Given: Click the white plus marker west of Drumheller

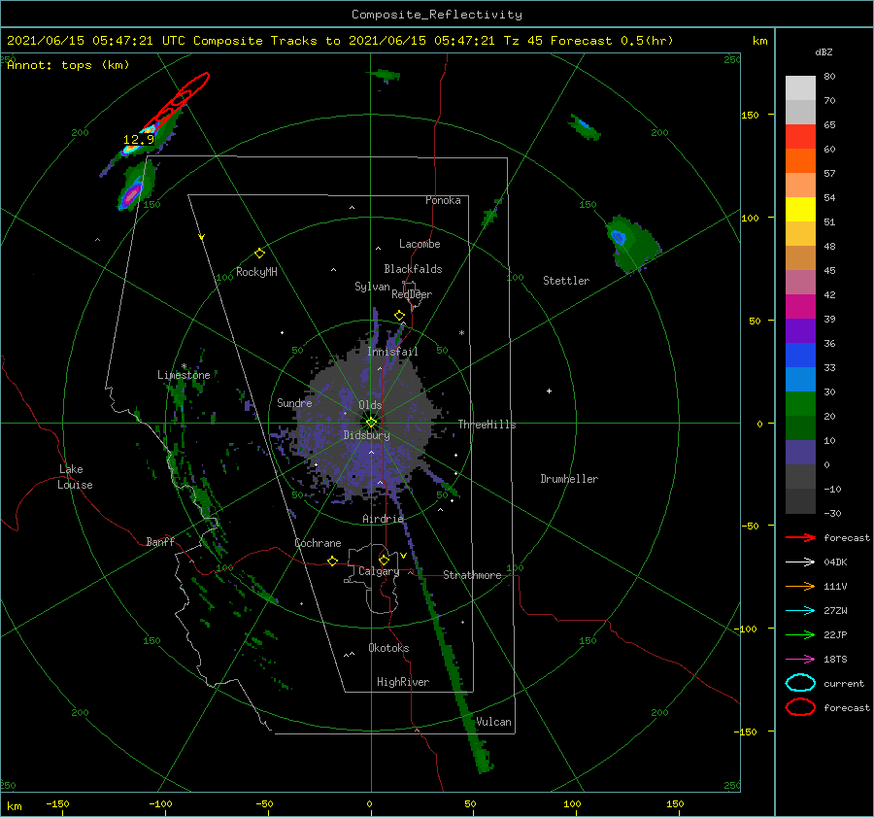Looking at the screenshot, I should pos(549,391).
